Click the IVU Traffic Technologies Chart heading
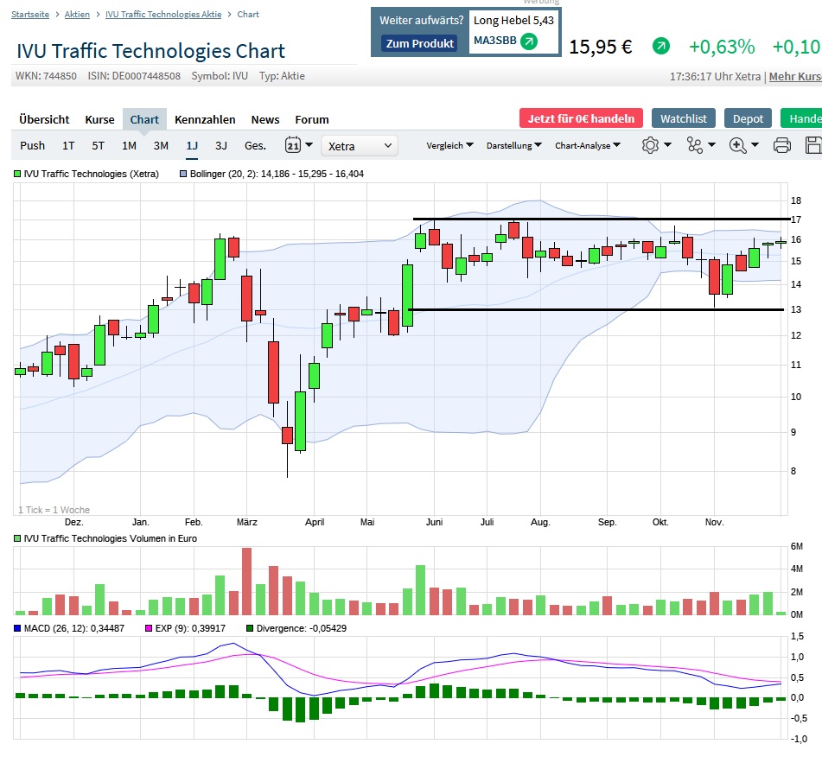 coord(151,51)
